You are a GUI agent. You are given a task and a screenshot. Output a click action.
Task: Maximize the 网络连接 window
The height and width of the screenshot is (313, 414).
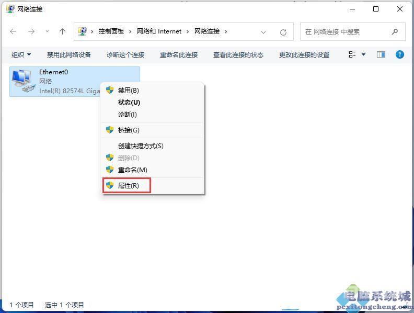(376, 9)
